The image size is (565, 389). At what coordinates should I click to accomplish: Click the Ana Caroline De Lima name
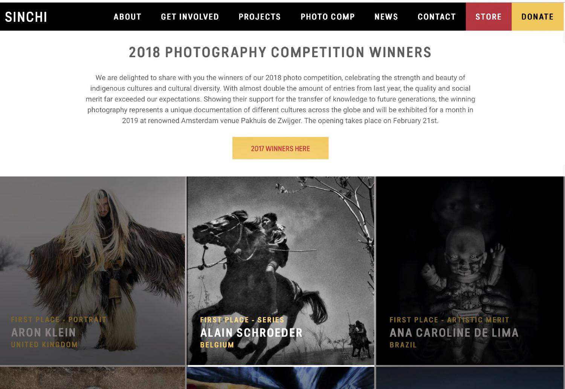(454, 333)
